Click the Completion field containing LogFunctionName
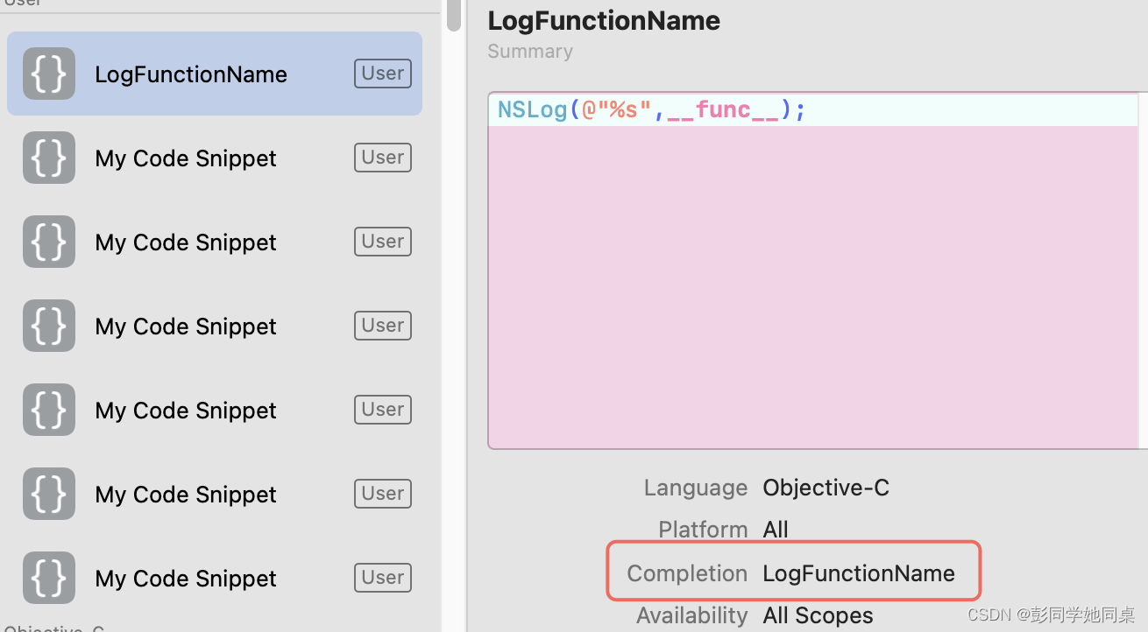The height and width of the screenshot is (632, 1148). point(859,573)
